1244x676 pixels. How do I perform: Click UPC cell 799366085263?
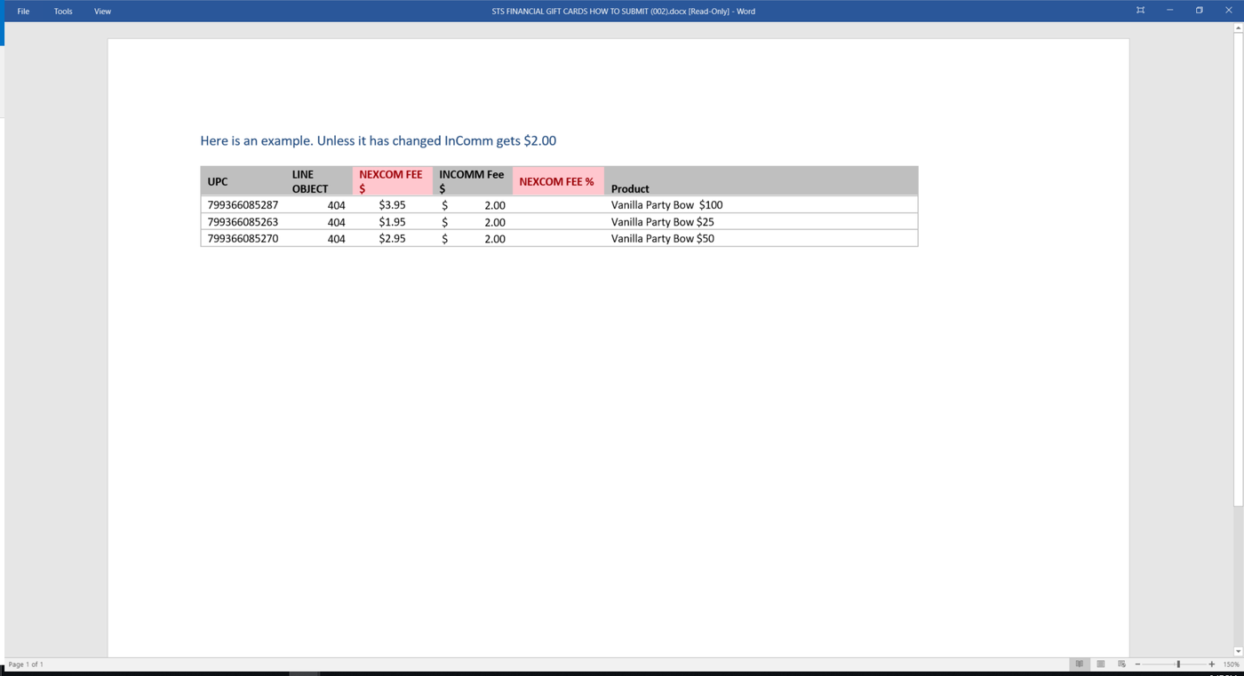coord(243,222)
